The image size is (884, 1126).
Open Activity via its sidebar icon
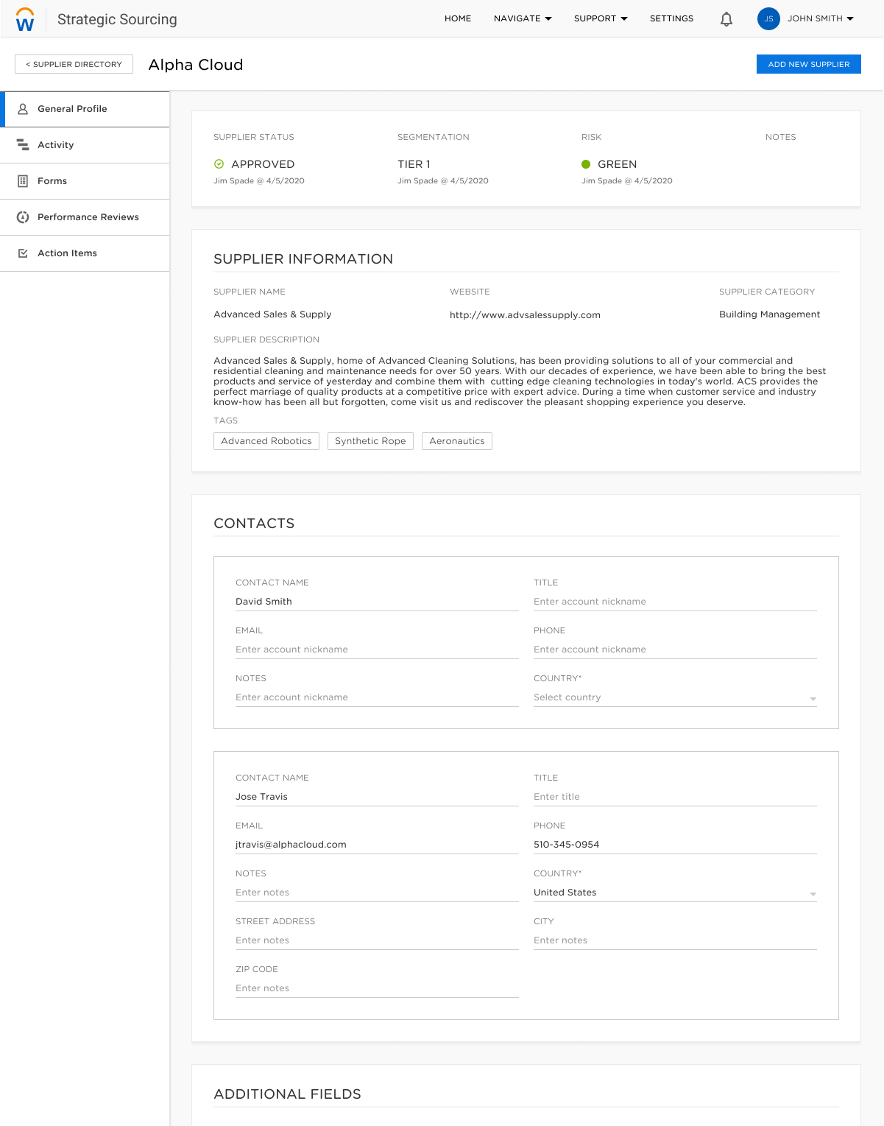[23, 144]
